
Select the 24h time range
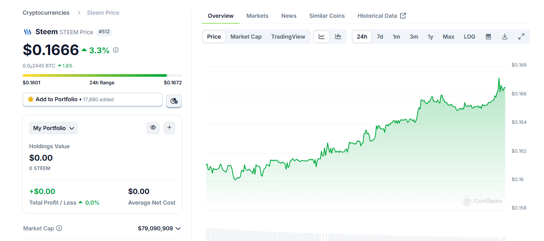tap(362, 37)
